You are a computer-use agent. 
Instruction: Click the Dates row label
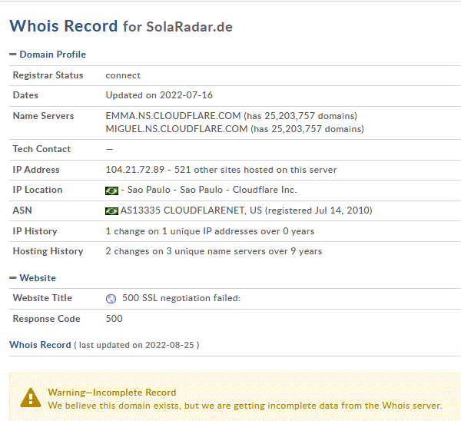point(25,95)
